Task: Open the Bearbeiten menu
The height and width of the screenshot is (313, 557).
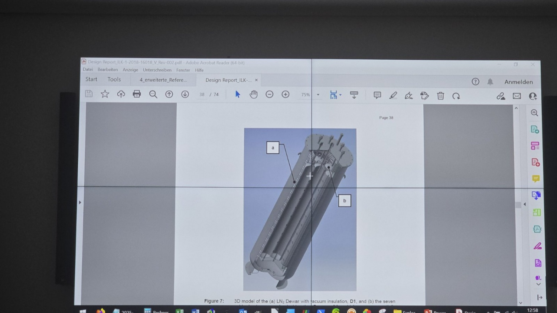Action: coord(108,70)
